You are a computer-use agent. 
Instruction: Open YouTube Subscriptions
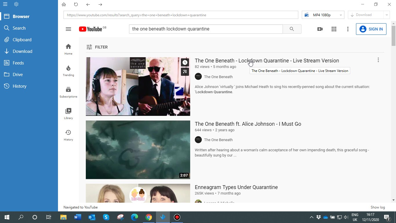(x=68, y=92)
